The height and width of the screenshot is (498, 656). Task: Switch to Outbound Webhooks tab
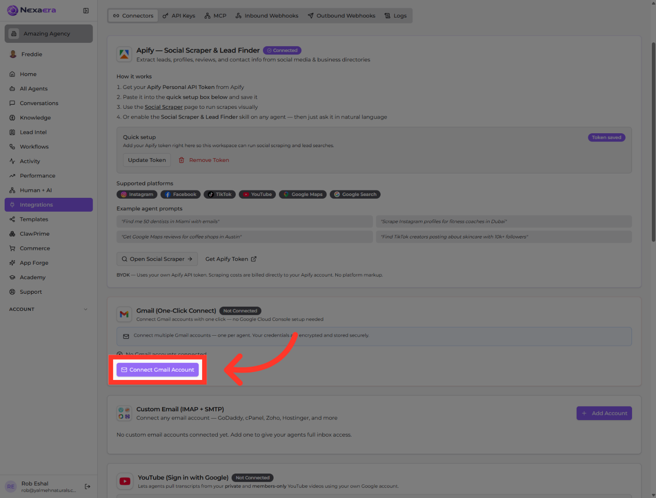click(341, 16)
